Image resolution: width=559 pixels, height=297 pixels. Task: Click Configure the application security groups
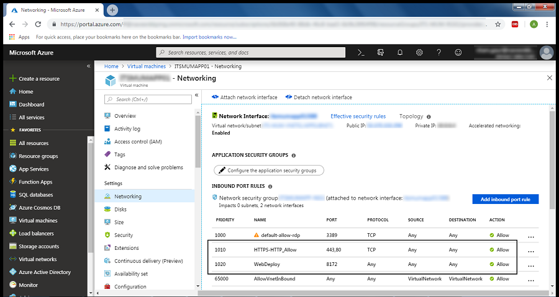269,171
